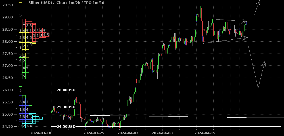The width and height of the screenshot is (284, 136).
Task: Select the 2024-03-25 date marker
Action: click(93, 133)
